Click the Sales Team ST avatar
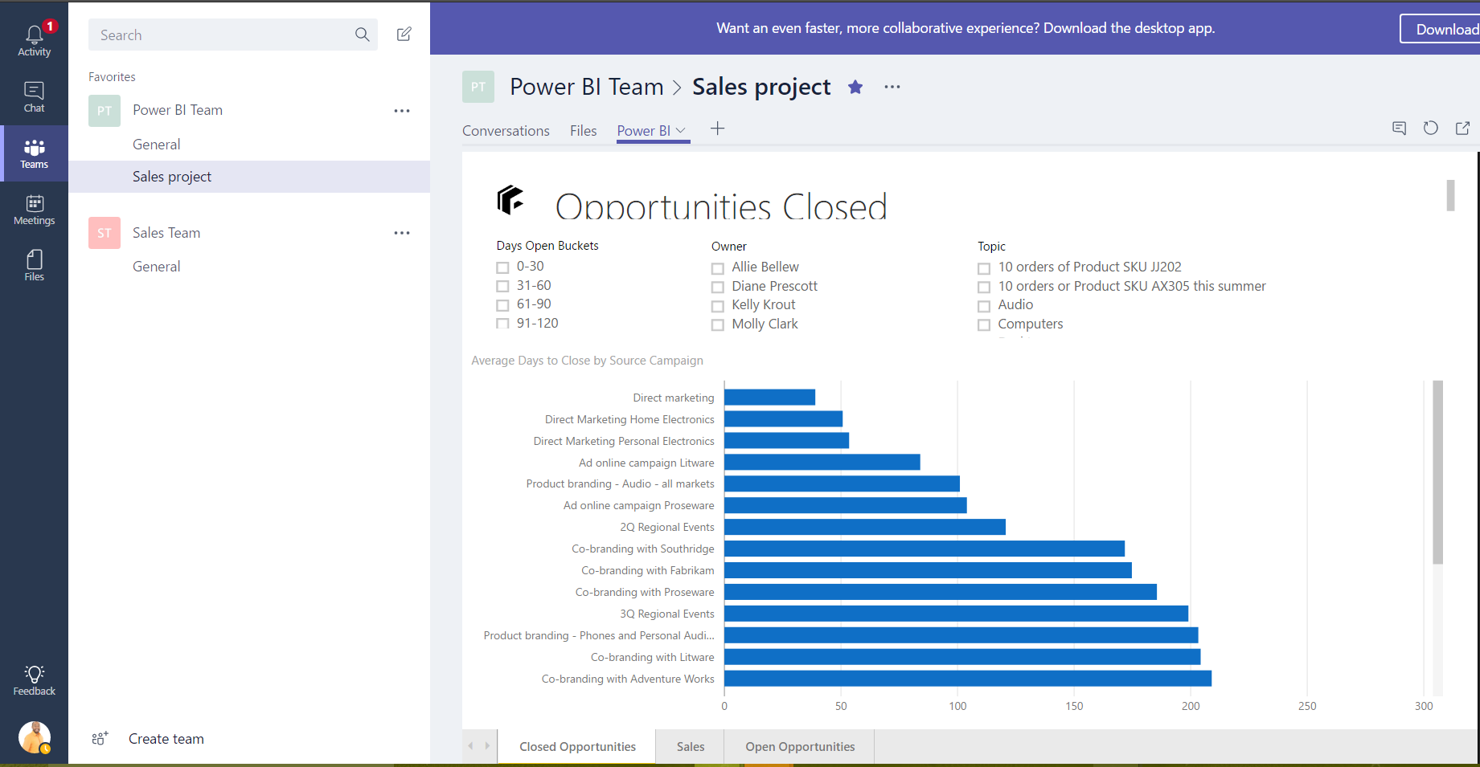This screenshot has height=767, width=1480. click(x=105, y=233)
